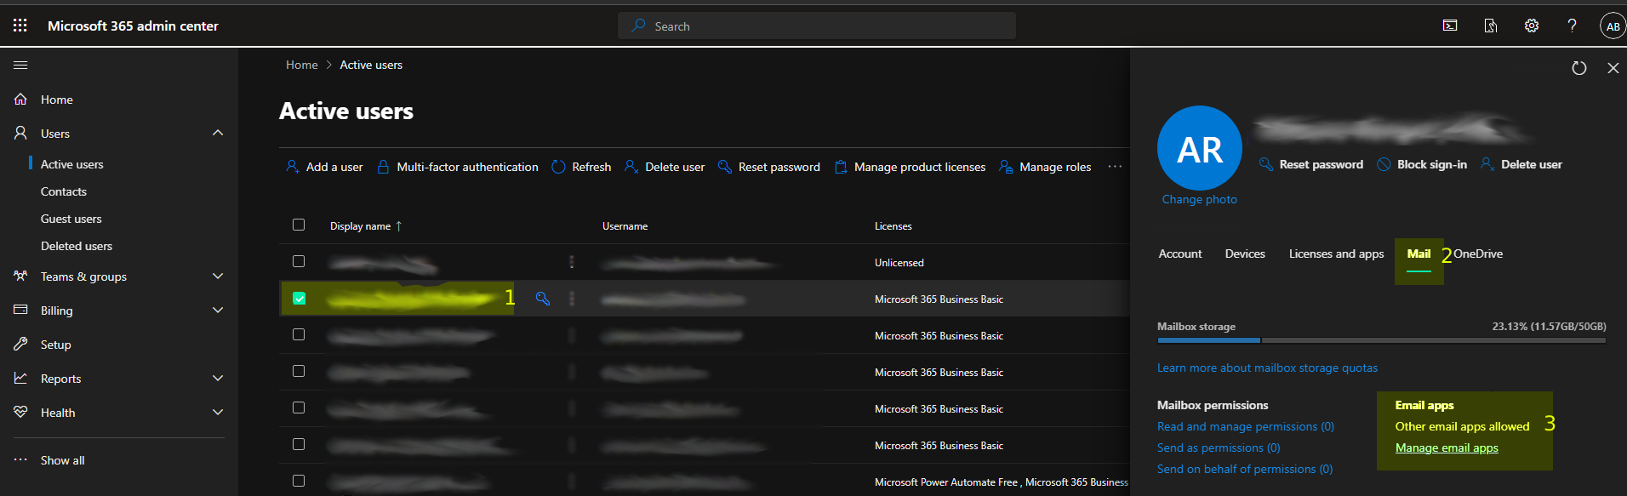The width and height of the screenshot is (1627, 496).
Task: Click Reset password in the toolbar
Action: [x=769, y=167]
